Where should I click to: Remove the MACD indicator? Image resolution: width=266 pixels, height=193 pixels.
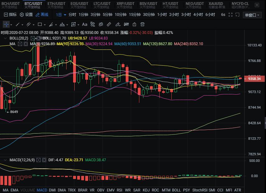44,160
